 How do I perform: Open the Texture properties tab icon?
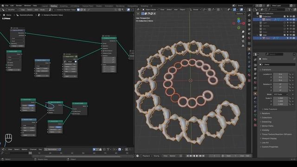point(255,125)
